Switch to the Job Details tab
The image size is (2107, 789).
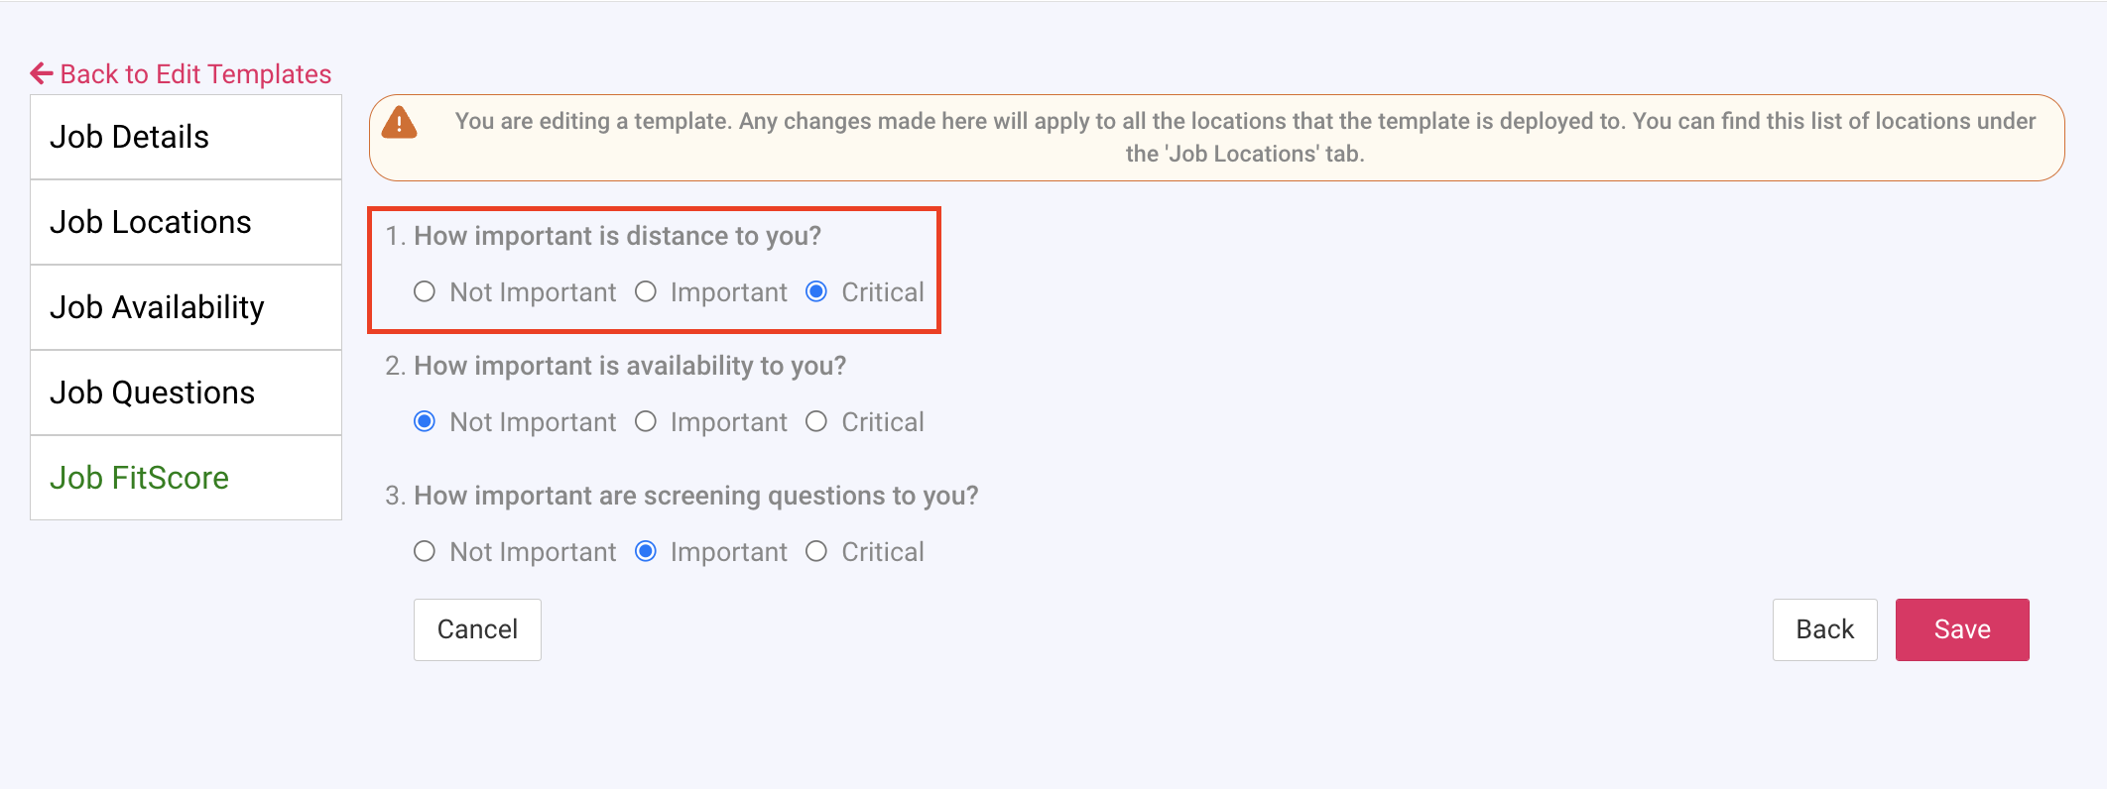click(x=186, y=137)
